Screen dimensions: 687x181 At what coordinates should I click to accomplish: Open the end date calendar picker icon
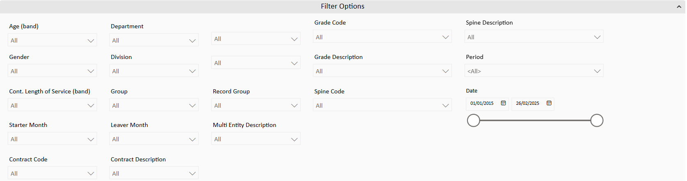pyautogui.click(x=549, y=103)
